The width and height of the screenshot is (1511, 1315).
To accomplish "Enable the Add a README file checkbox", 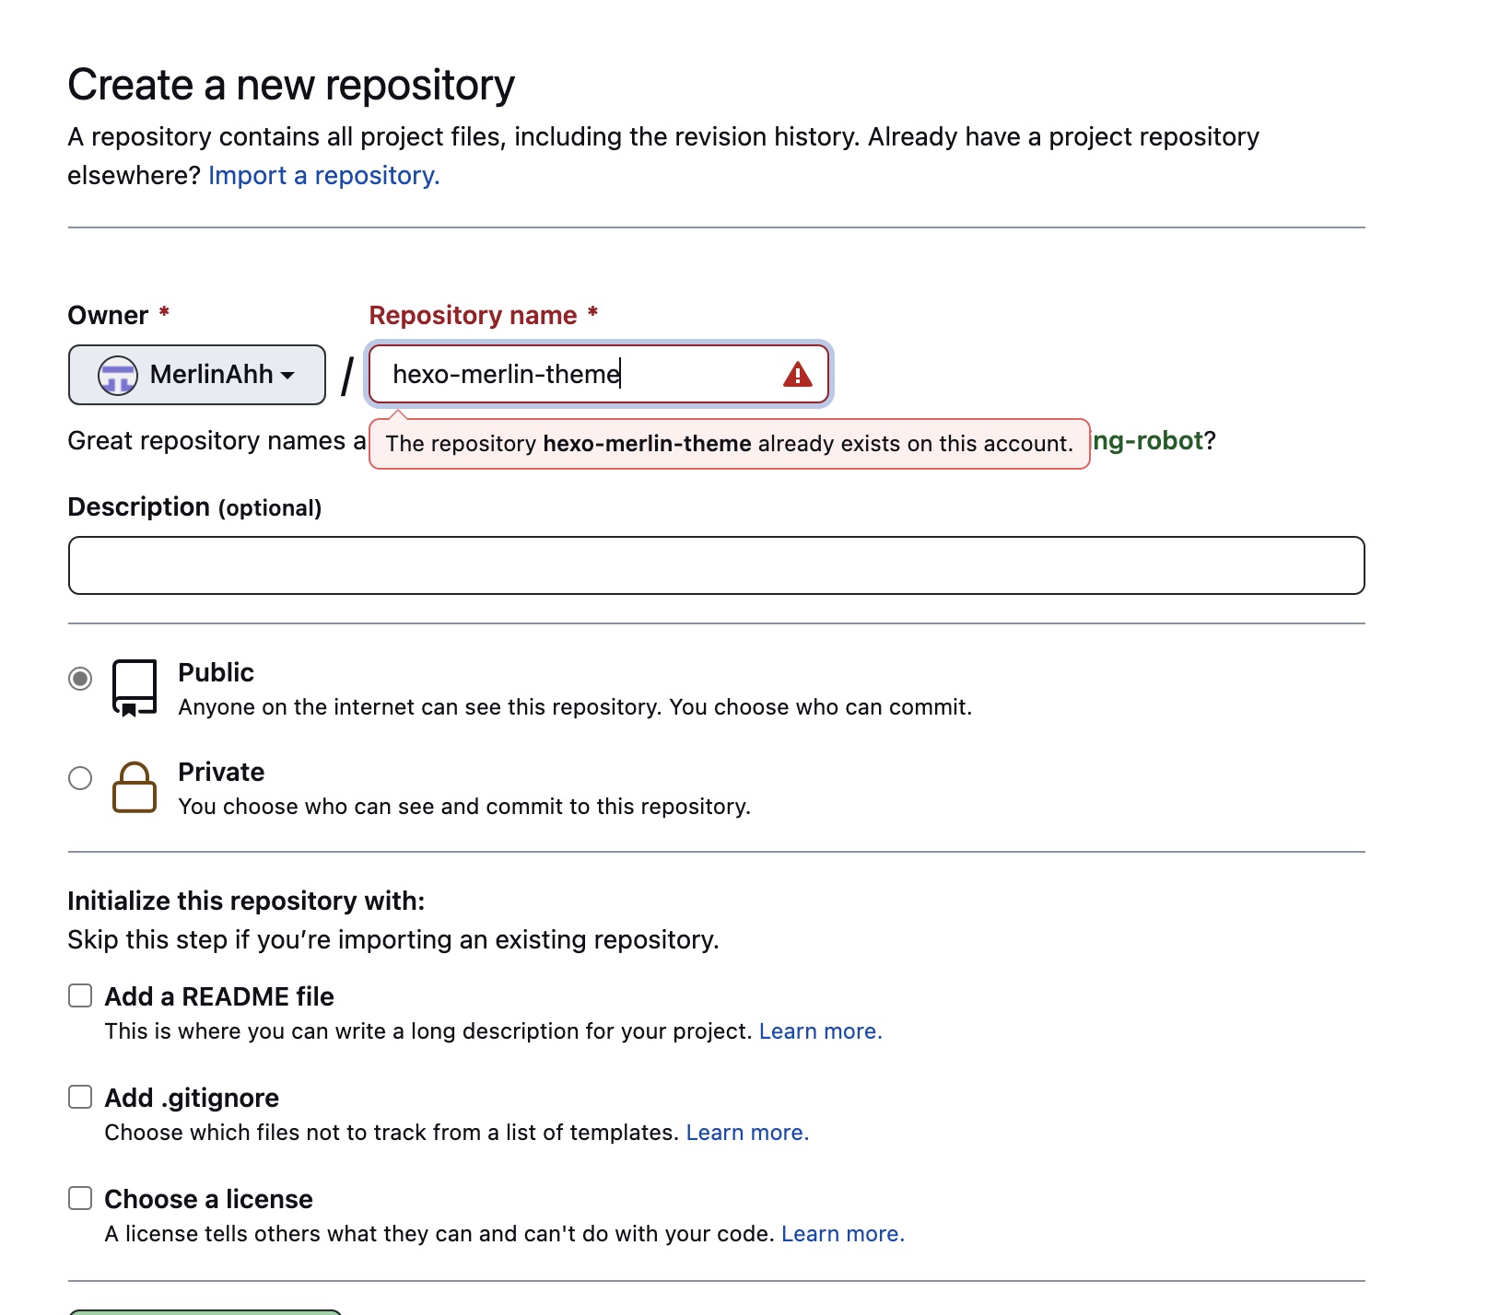I will (80, 995).
